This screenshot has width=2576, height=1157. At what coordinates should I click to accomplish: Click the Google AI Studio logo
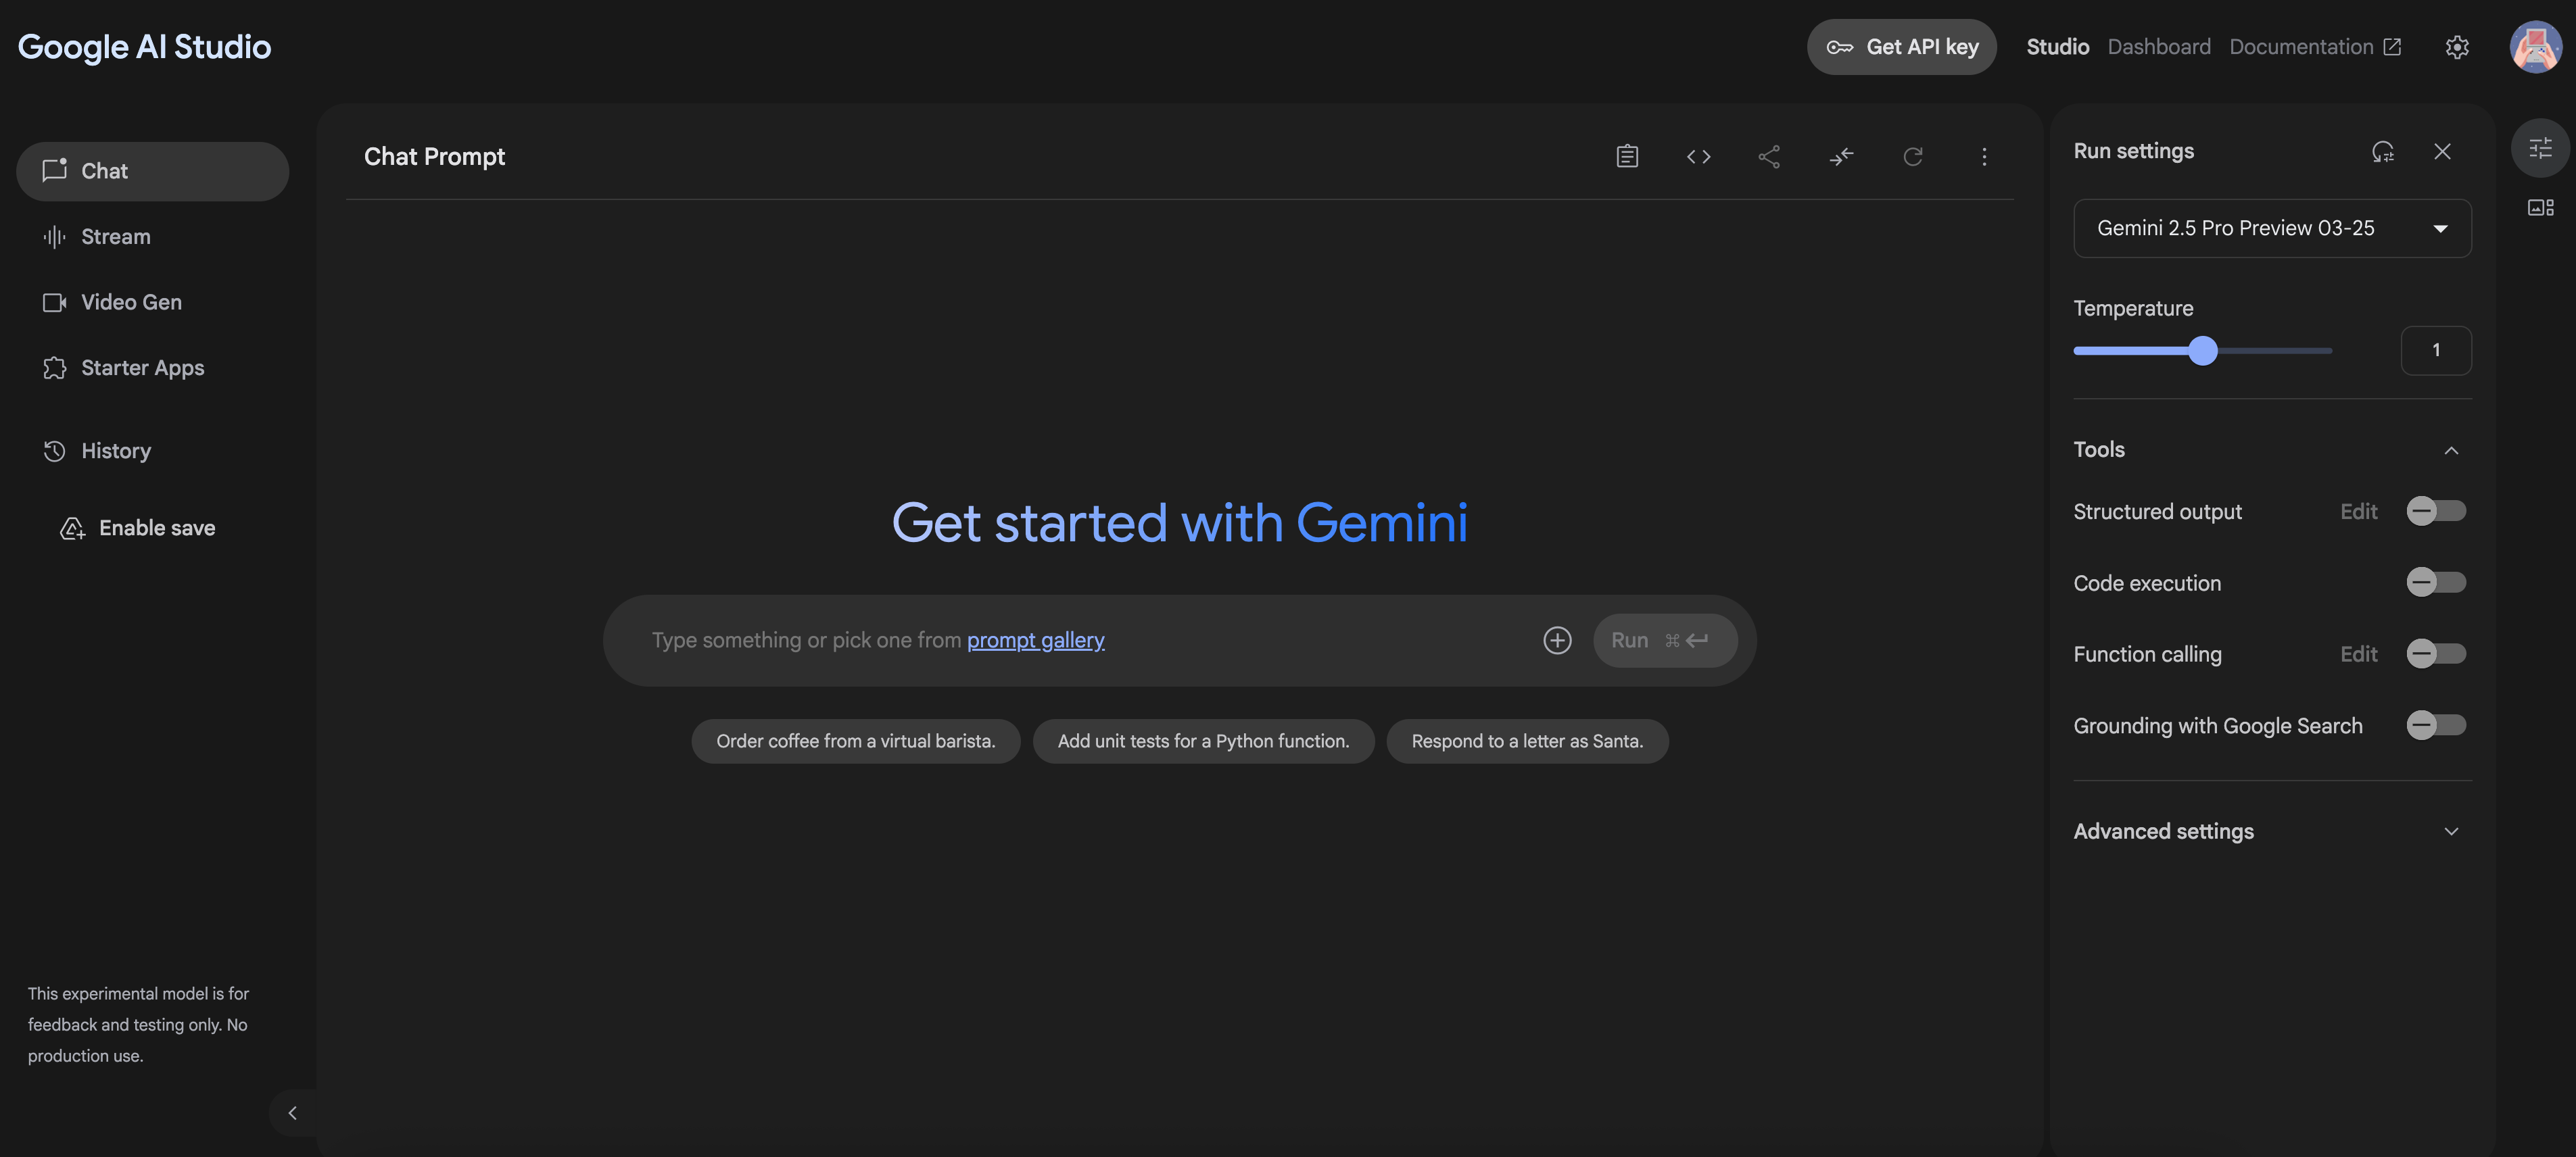click(x=144, y=47)
